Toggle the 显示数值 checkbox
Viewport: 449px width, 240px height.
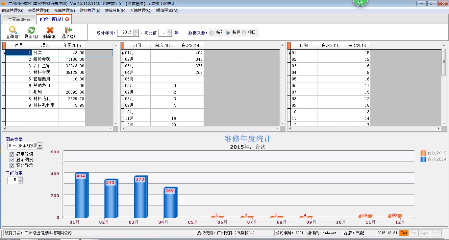(12, 154)
